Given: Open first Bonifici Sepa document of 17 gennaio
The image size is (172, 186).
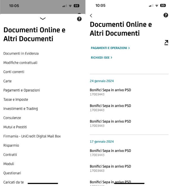Looking at the screenshot, I should pyautogui.click(x=110, y=153).
